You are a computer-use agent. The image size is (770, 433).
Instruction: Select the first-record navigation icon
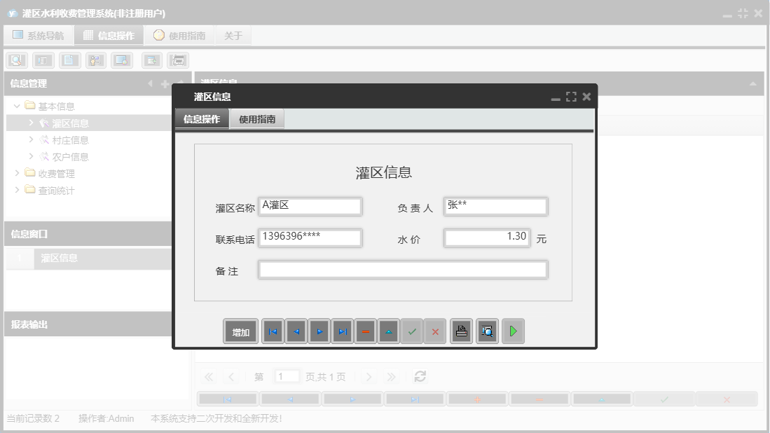pos(273,331)
